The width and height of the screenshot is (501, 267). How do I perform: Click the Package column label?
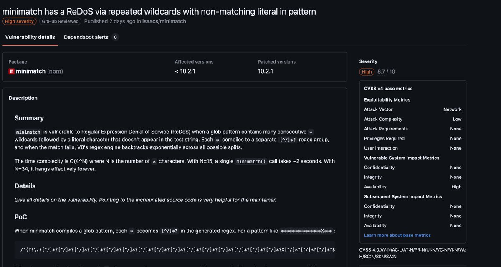pos(18,61)
